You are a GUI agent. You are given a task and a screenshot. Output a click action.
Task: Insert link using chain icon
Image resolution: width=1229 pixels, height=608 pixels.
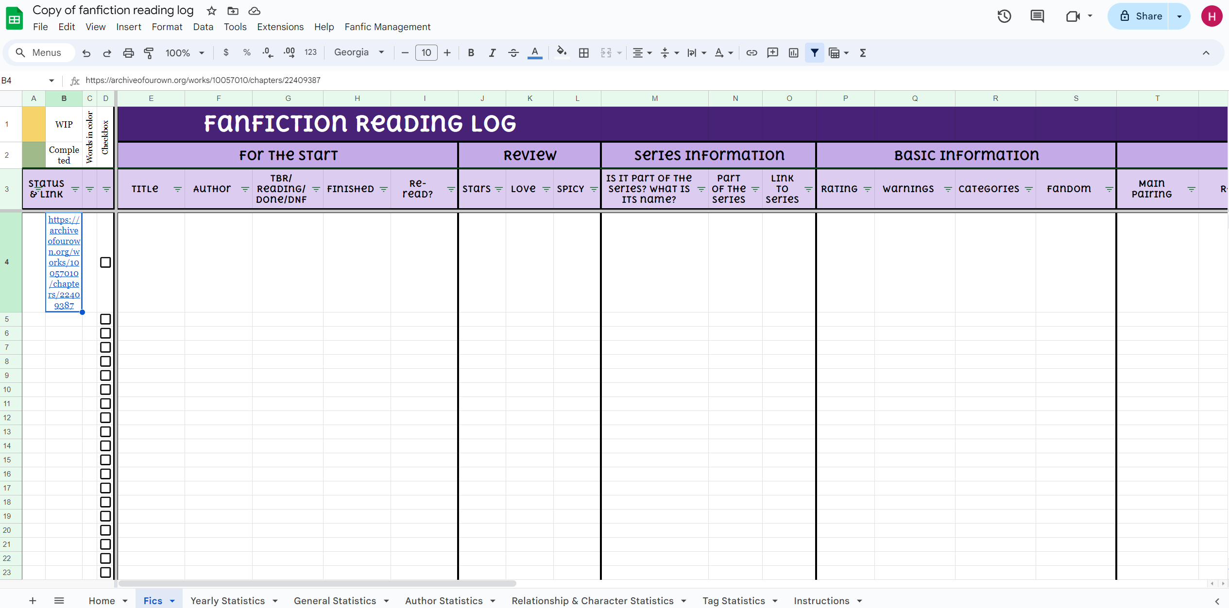click(751, 52)
